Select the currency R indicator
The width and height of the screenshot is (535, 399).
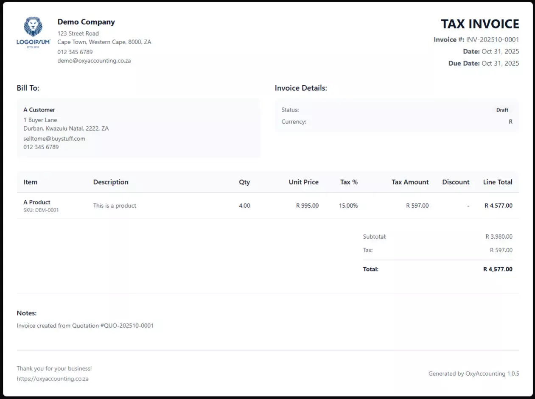pyautogui.click(x=510, y=122)
